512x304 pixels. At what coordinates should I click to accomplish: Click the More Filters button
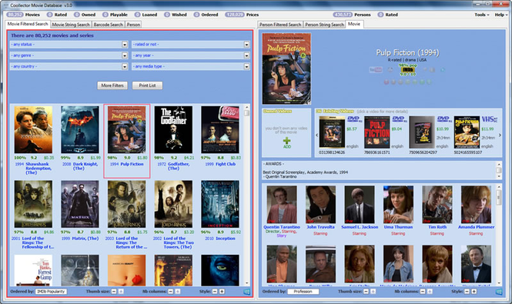[112, 85]
